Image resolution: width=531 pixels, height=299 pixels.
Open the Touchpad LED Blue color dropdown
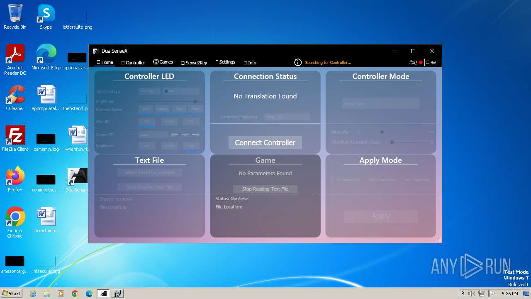point(181,91)
